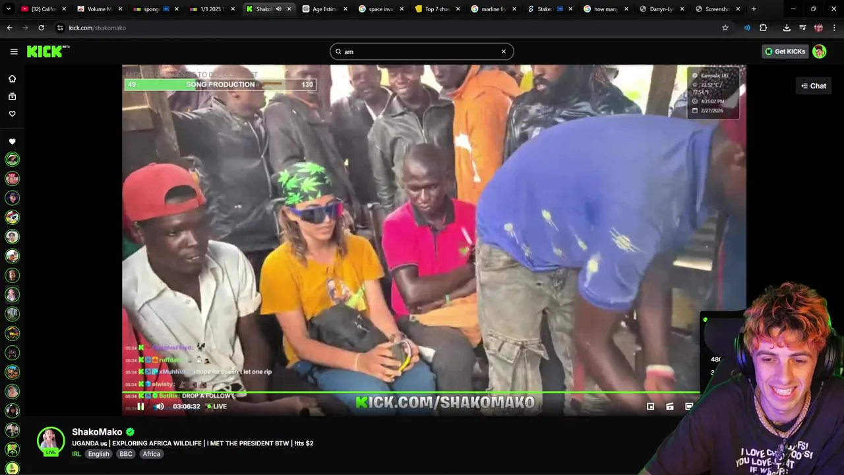The image size is (844, 475).
Task: Expand the Chat panel
Action: tap(814, 86)
